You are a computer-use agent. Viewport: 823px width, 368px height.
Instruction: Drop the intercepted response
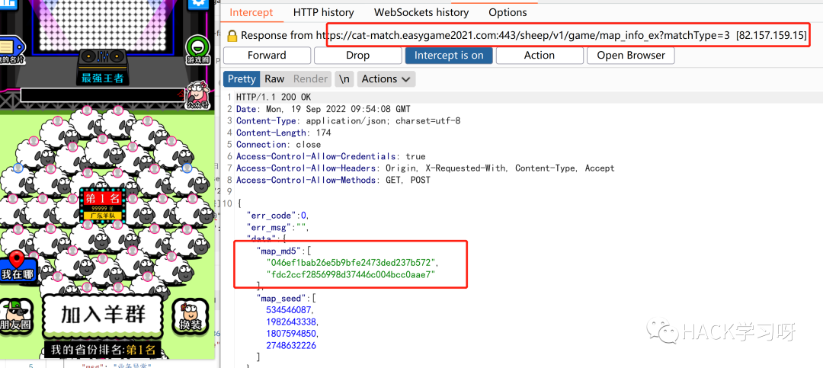tap(357, 55)
